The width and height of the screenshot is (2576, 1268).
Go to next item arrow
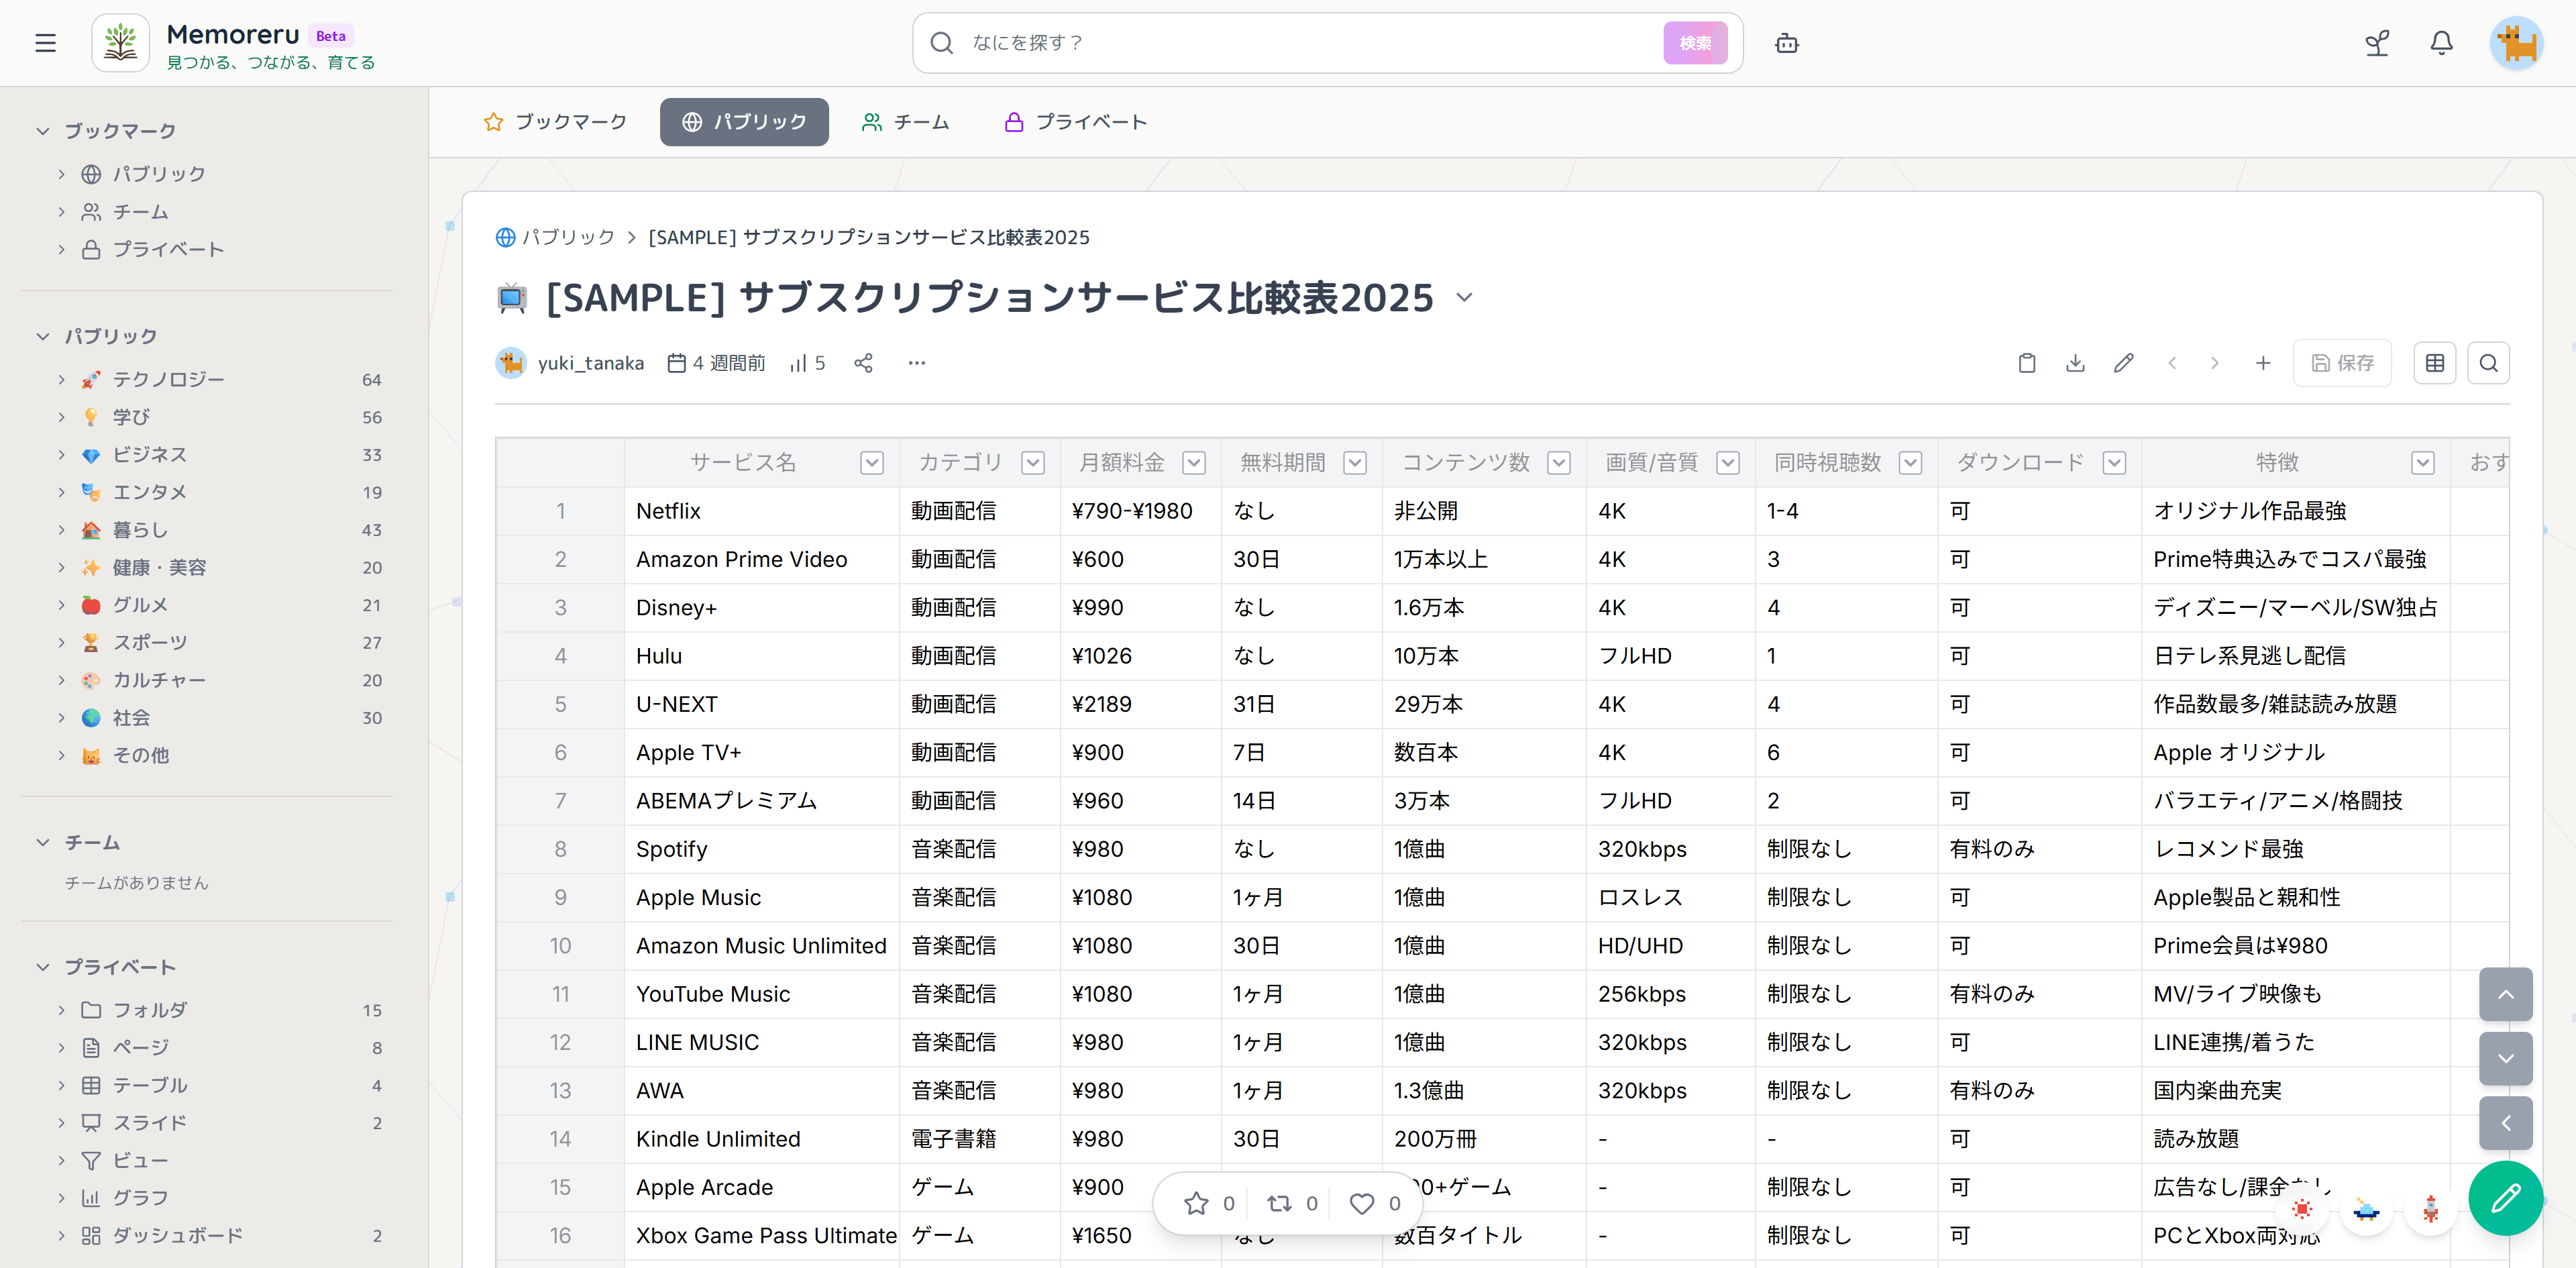(x=2214, y=363)
